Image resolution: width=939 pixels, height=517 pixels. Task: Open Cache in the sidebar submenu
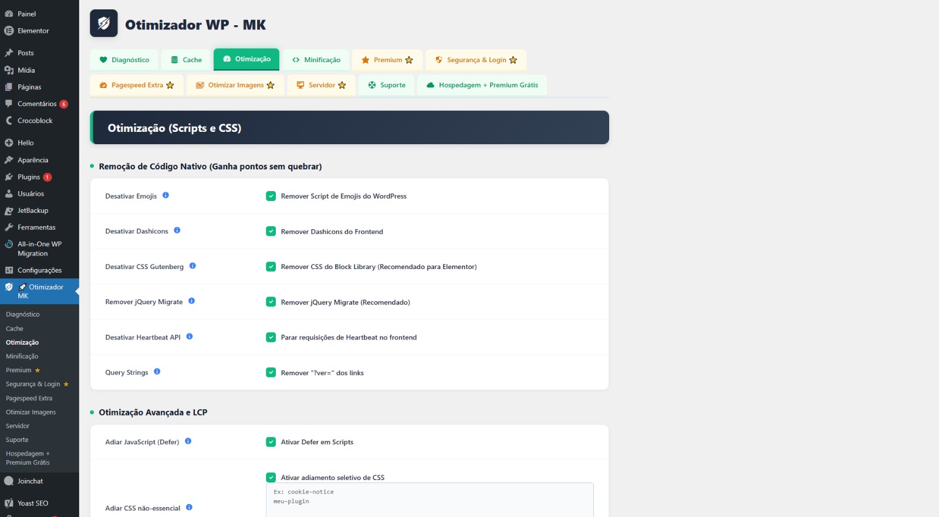[15, 328]
